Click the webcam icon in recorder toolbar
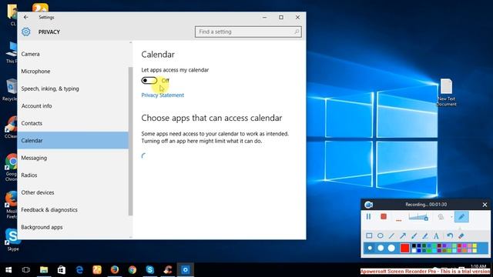 coord(441,217)
